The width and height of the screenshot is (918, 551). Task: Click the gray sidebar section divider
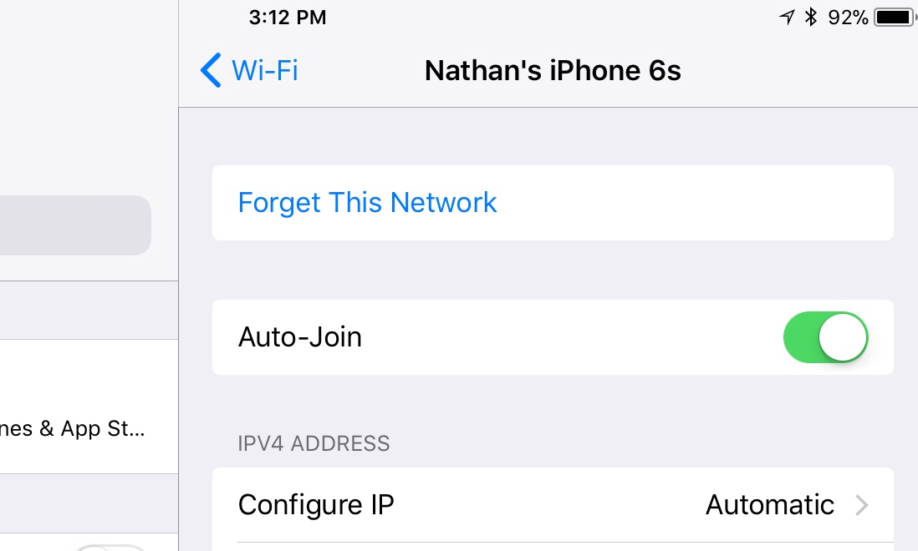tap(89, 311)
